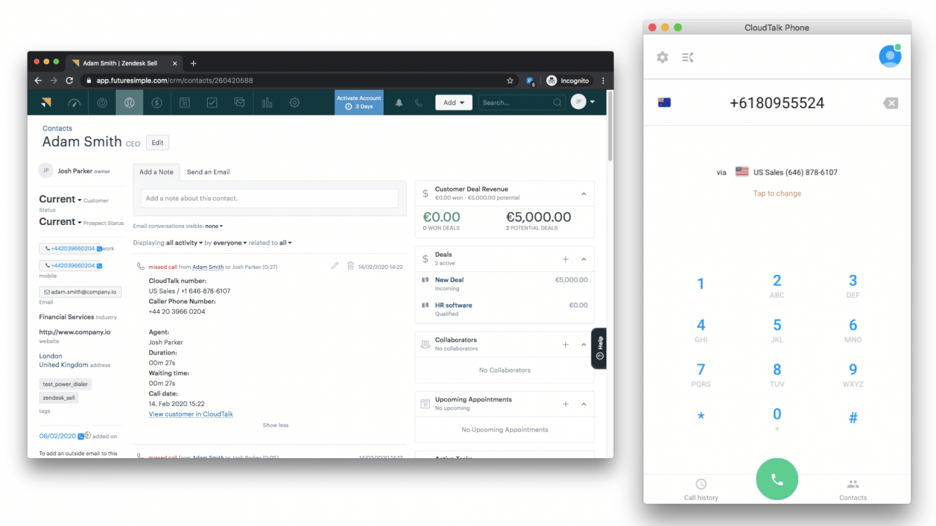The width and height of the screenshot is (936, 526).
Task: Click Edit button next to Adam Smith
Action: (x=157, y=143)
